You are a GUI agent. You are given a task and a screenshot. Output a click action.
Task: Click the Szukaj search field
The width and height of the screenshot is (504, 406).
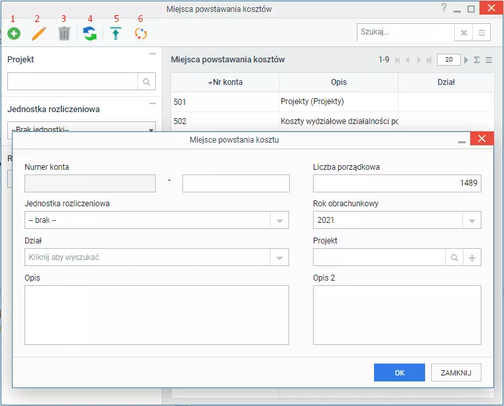click(x=406, y=32)
